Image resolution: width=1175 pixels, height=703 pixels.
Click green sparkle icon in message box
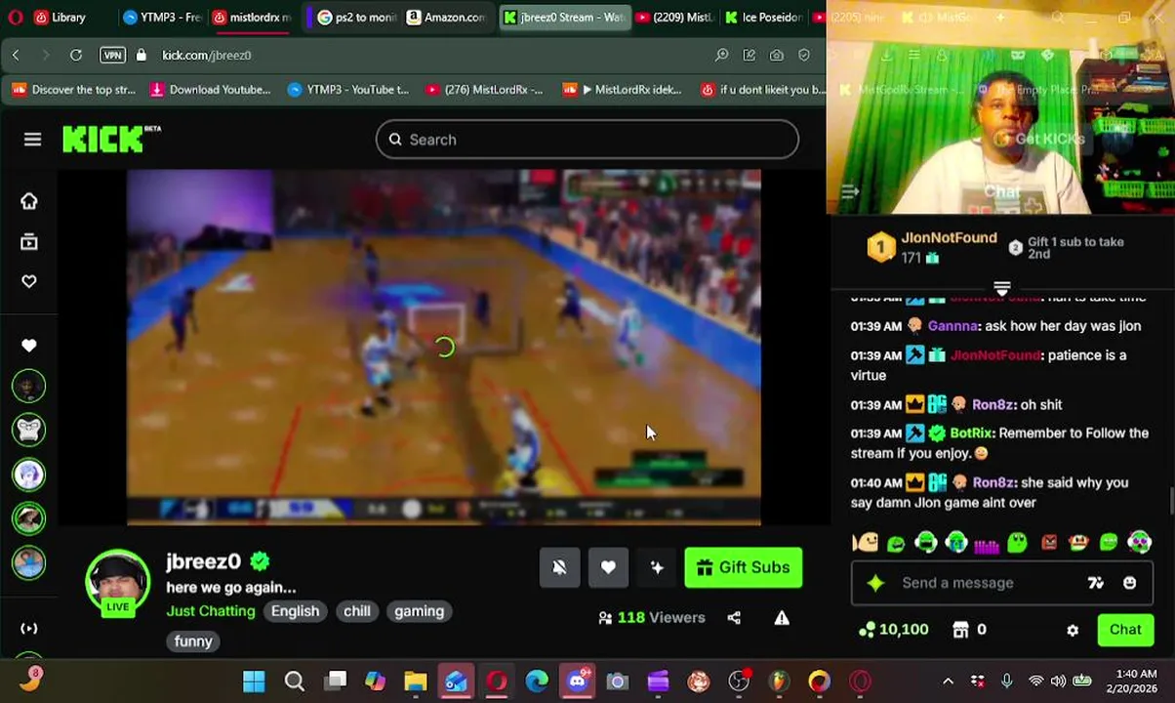(x=875, y=583)
